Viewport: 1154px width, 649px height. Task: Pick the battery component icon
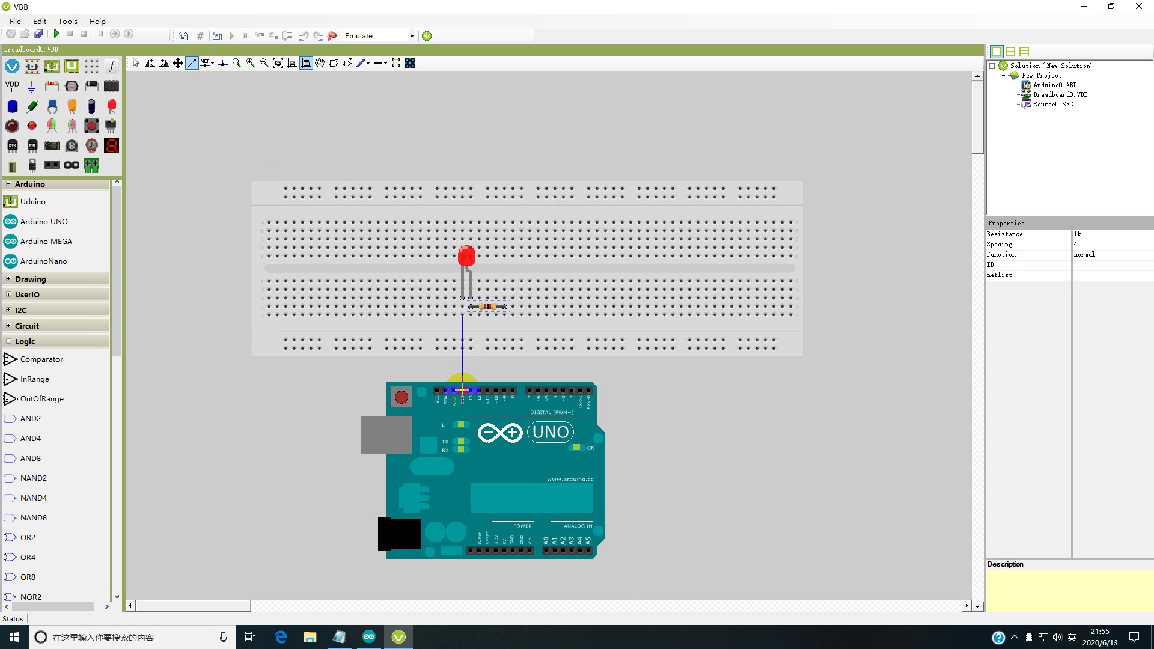point(12,165)
